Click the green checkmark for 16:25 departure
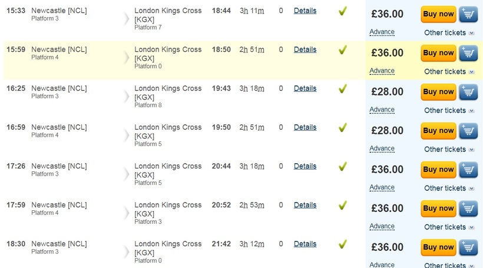 (x=343, y=89)
